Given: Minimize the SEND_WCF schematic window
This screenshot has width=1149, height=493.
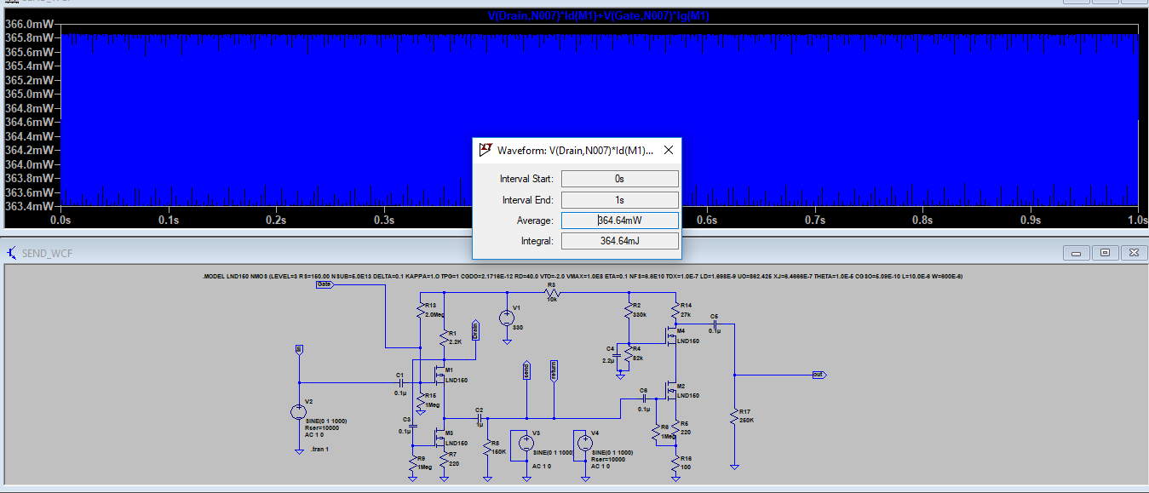Looking at the screenshot, I should point(1078,253).
